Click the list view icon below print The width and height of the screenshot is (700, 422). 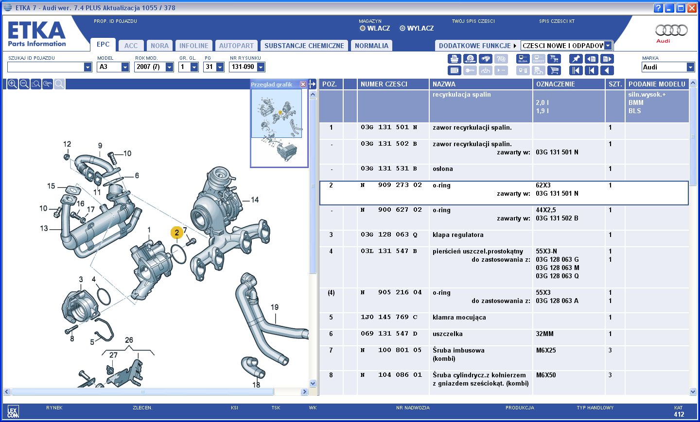tap(454, 70)
